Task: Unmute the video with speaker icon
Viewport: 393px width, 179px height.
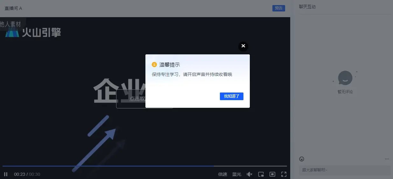Action: (249, 174)
